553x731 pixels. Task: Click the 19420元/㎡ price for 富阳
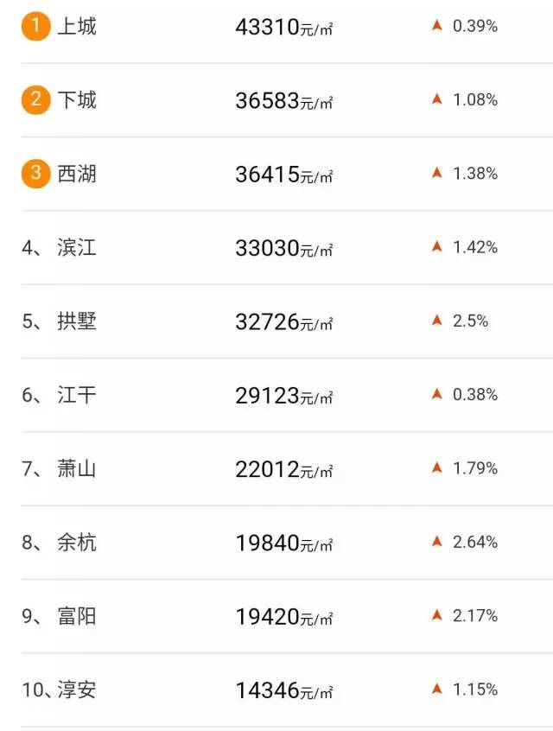click(x=283, y=617)
